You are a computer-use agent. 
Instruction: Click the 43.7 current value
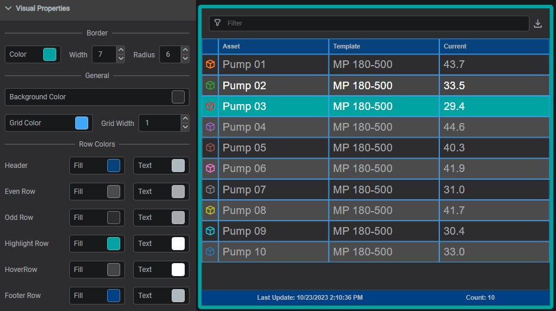(454, 64)
